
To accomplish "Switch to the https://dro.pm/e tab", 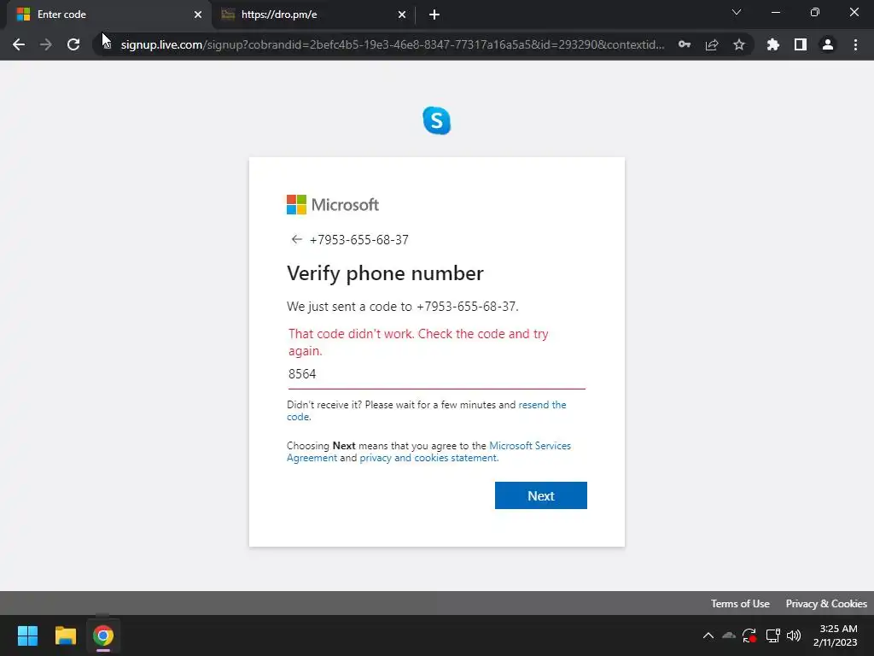I will pyautogui.click(x=312, y=15).
